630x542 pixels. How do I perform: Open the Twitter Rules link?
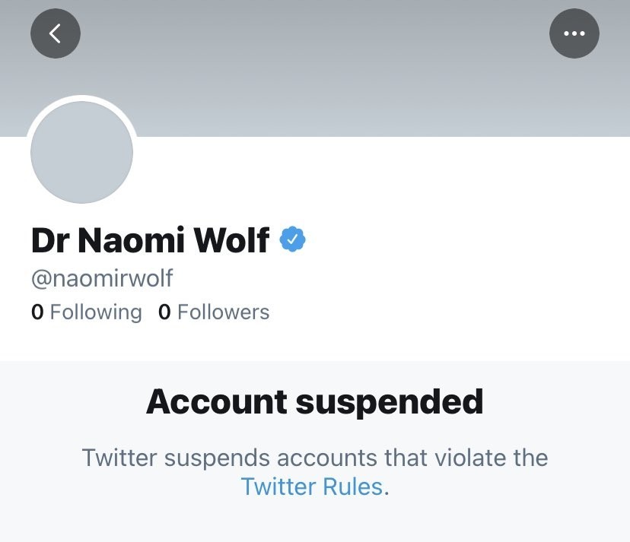tap(312, 487)
